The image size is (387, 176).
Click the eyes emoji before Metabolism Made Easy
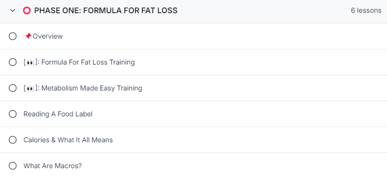[x=30, y=88]
